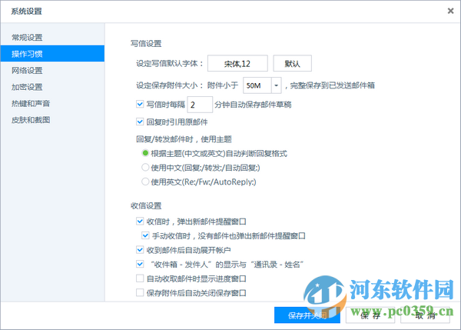
Task: Click the 保存 button
Action: pyautogui.click(x=370, y=315)
